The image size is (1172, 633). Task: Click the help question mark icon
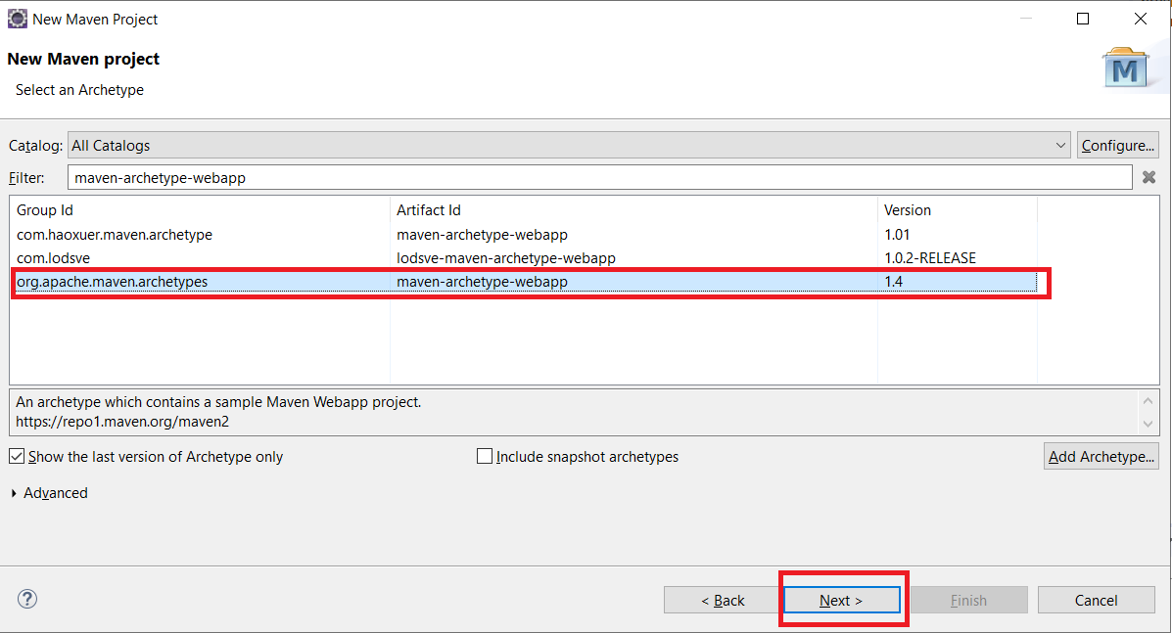pos(27,599)
